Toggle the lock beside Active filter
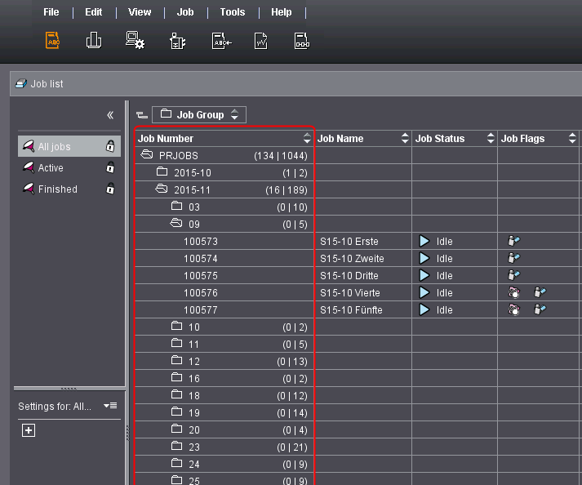Viewport: 582px width, 485px height. 110,168
